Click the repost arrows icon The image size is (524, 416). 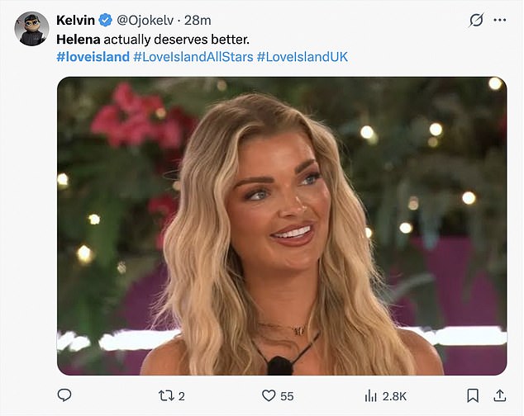168,396
